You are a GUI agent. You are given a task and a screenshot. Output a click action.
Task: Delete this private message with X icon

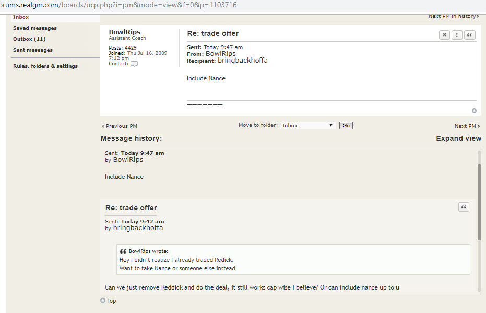point(444,34)
